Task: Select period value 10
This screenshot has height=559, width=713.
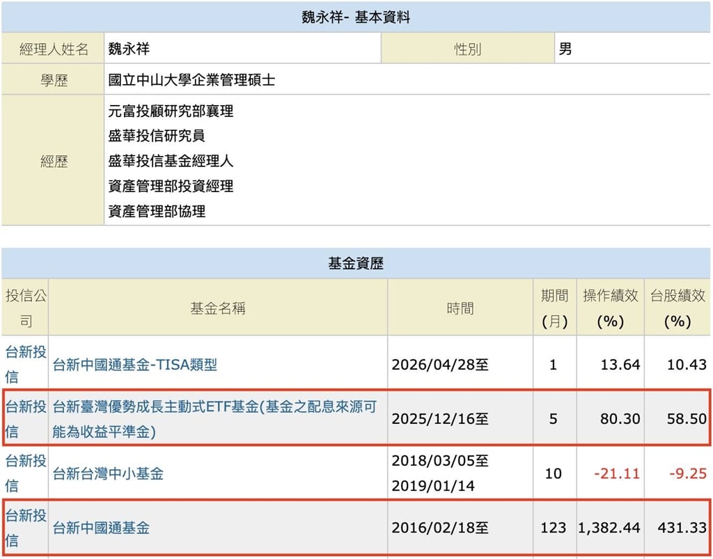Action: (553, 473)
